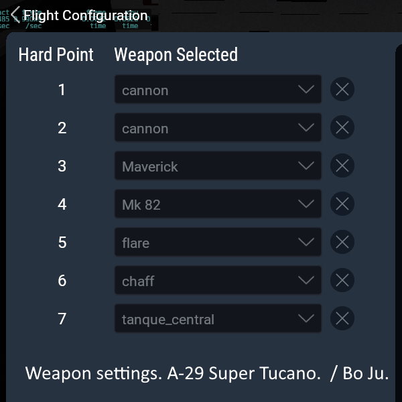Remove the Maverick from hard point 3

point(342,166)
